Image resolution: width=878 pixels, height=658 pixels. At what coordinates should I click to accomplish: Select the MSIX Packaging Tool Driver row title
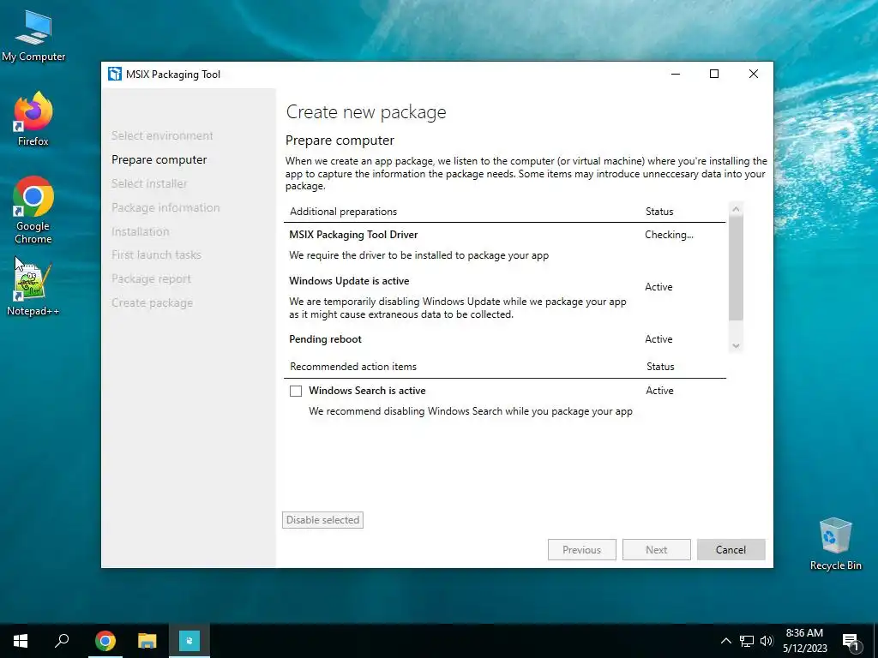(x=353, y=235)
